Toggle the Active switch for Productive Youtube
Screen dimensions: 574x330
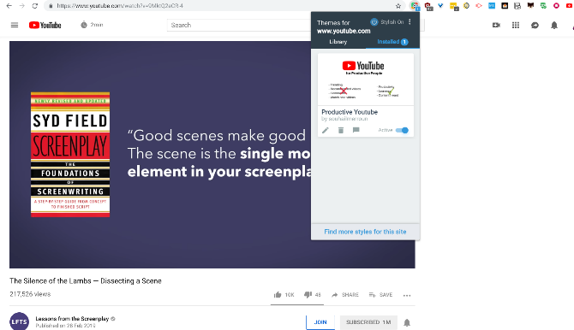coord(402,130)
